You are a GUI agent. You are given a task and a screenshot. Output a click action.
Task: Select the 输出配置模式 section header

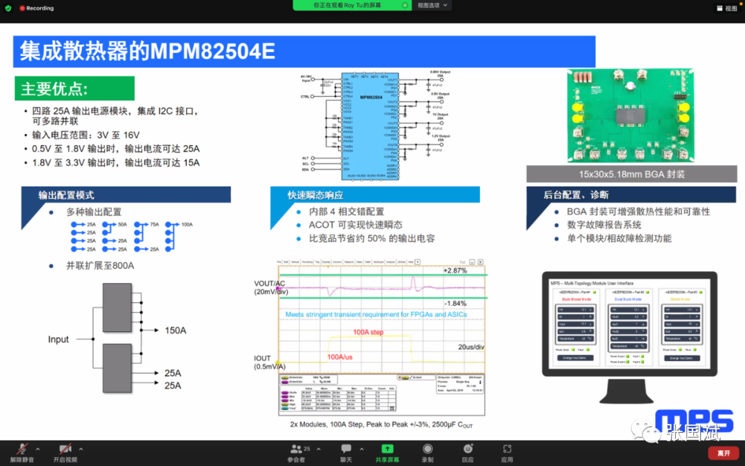(x=126, y=195)
